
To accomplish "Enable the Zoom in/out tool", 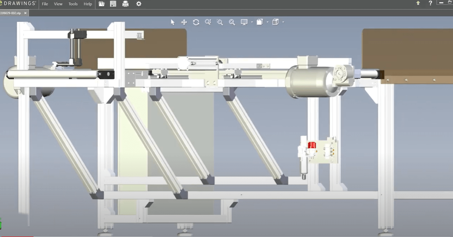I will tap(208, 22).
